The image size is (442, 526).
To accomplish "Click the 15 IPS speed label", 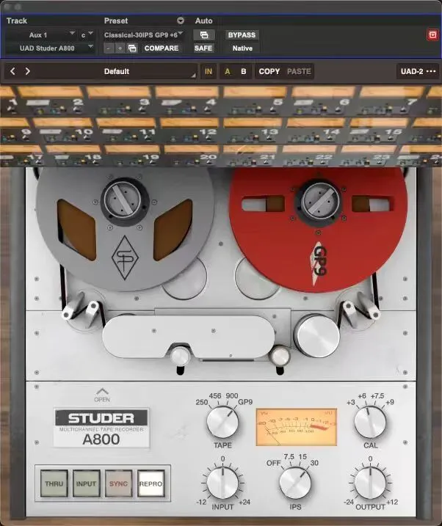I will pyautogui.click(x=302, y=457).
